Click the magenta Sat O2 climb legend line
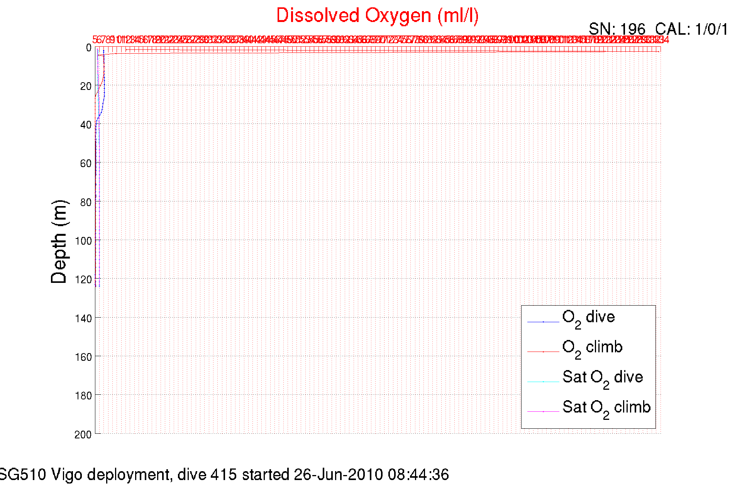This screenshot has width=730, height=487. pyautogui.click(x=543, y=411)
